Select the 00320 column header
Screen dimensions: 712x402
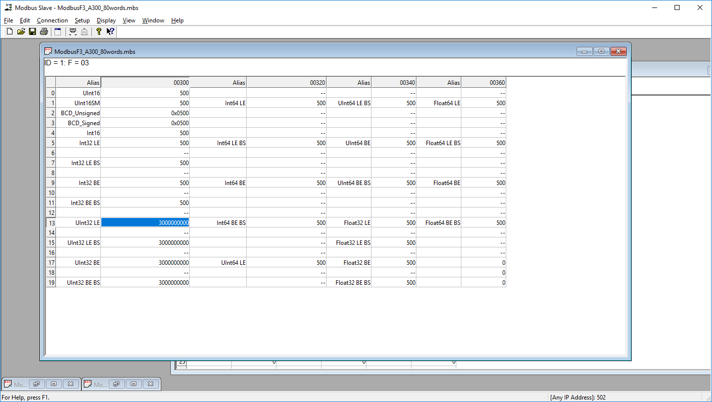[x=287, y=83]
